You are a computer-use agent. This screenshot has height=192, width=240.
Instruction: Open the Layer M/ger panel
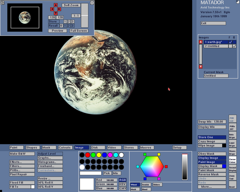pos(232,144)
